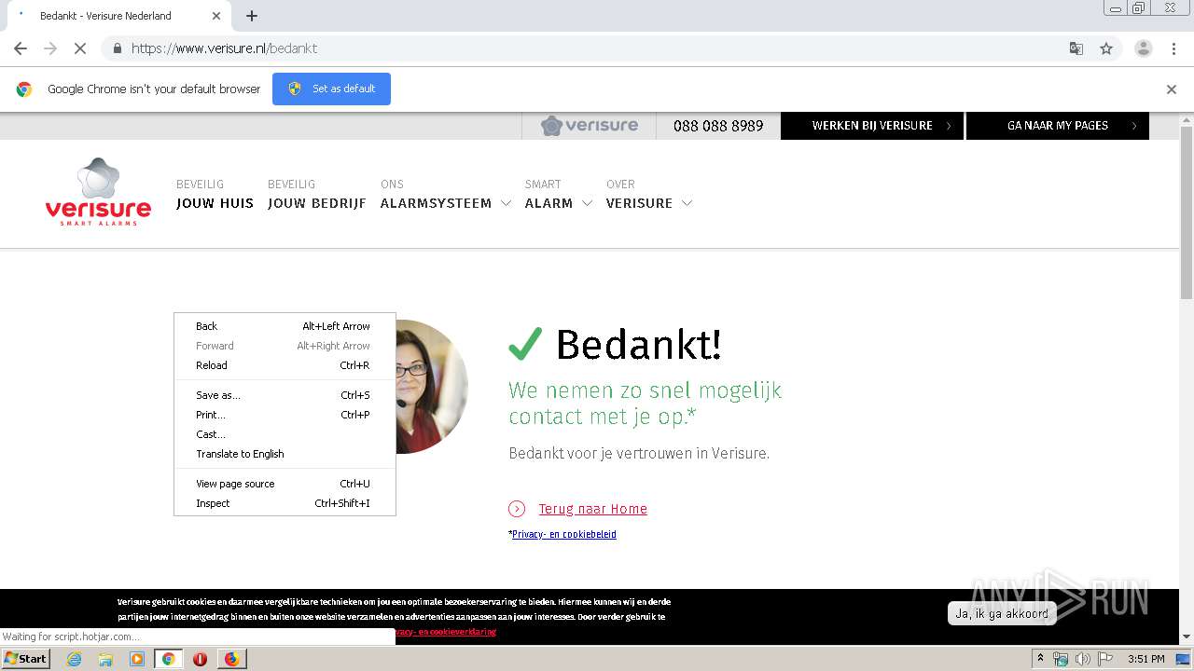Click Chrome icon in taskbar
Screen dimensions: 1194x671
(168, 659)
